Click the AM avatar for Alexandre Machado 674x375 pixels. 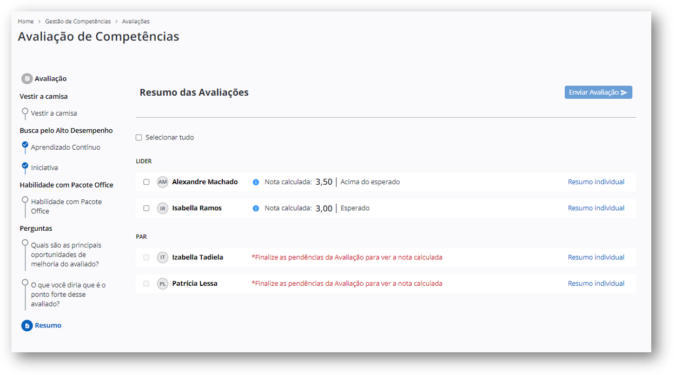tap(163, 182)
